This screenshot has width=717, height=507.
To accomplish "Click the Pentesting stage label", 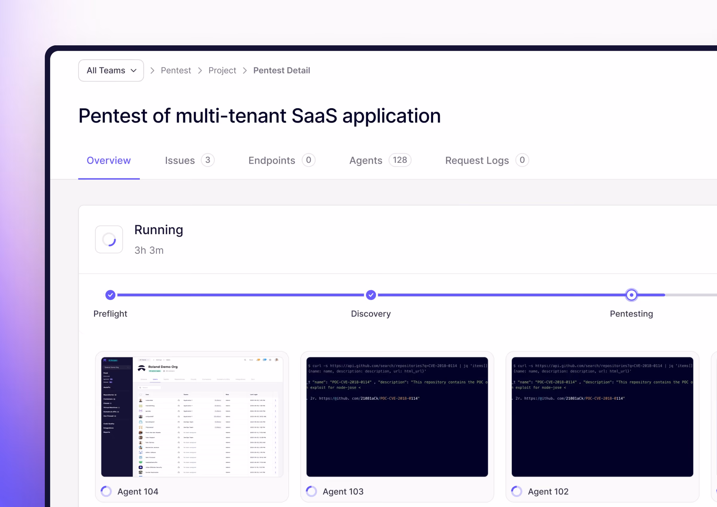I will point(631,314).
